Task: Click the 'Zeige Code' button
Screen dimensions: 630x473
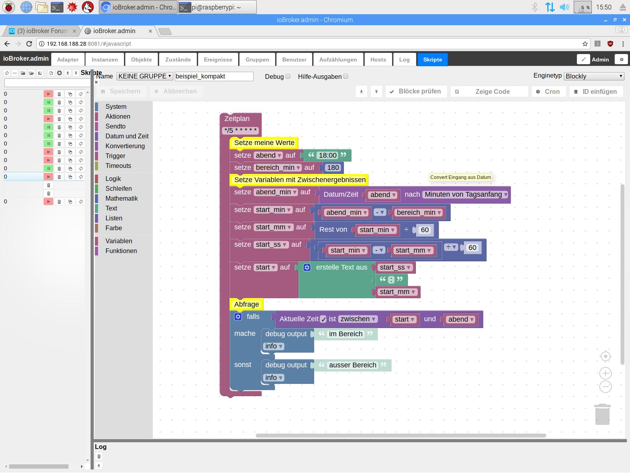Action: click(x=489, y=91)
